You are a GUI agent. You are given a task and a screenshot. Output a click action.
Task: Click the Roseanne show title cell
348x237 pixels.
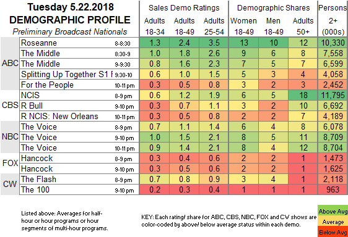click(x=79, y=43)
